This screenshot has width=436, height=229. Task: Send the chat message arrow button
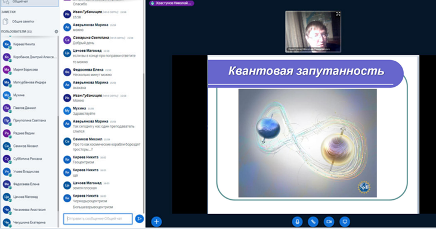pos(140,219)
